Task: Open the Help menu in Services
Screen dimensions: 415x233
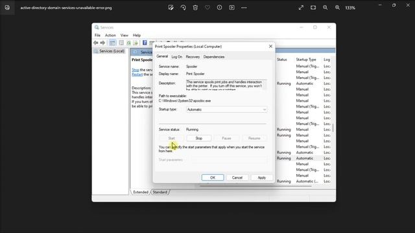Action: [x=137, y=35]
